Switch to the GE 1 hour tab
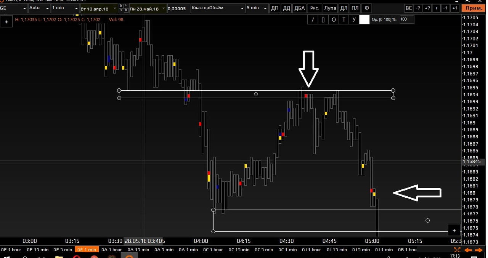 [11, 250]
